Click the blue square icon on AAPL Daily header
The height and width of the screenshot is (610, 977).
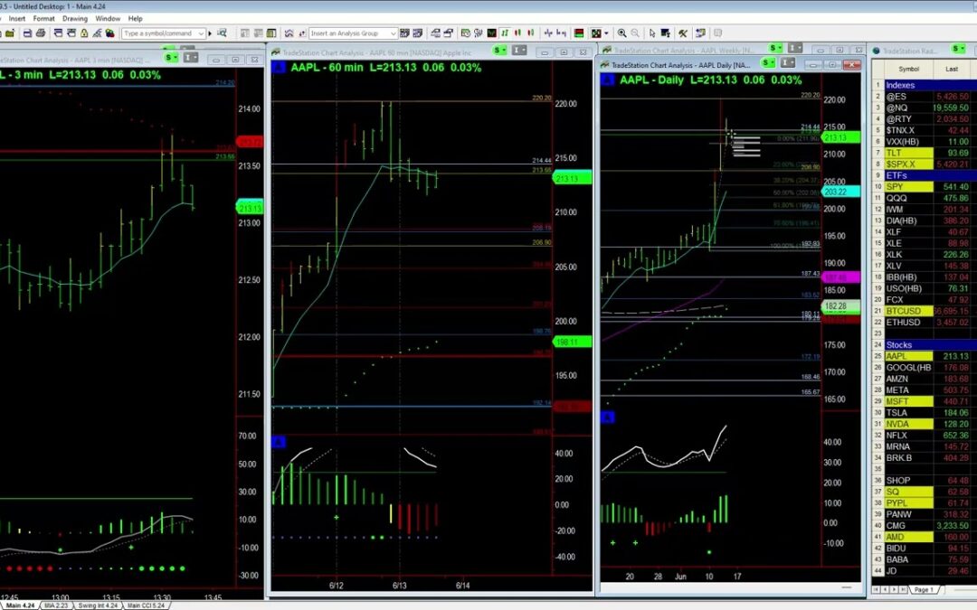(x=607, y=80)
